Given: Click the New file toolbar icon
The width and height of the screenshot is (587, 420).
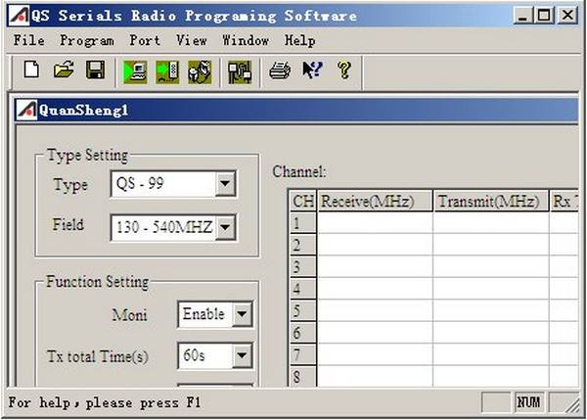Looking at the screenshot, I should pos(31,70).
